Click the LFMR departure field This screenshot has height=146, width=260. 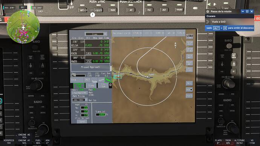78,76
